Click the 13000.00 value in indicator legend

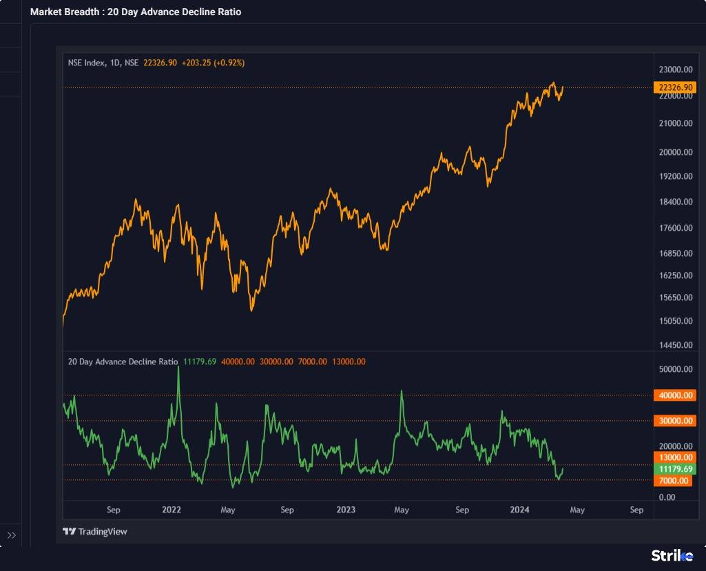tap(349, 362)
